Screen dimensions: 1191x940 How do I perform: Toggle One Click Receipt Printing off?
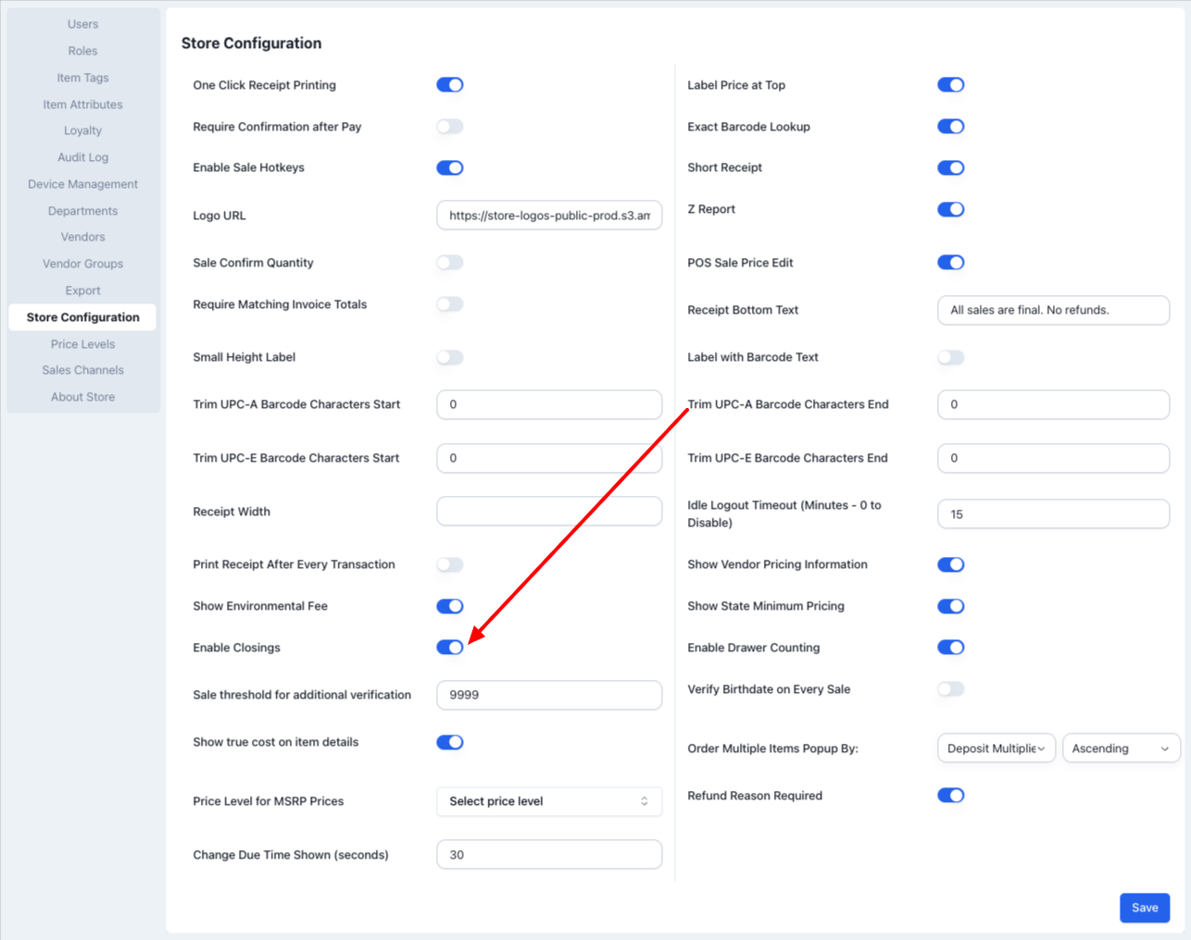pyautogui.click(x=450, y=85)
